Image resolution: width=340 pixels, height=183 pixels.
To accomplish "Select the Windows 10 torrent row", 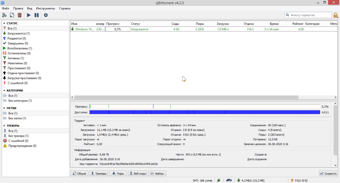I will click(x=204, y=29).
